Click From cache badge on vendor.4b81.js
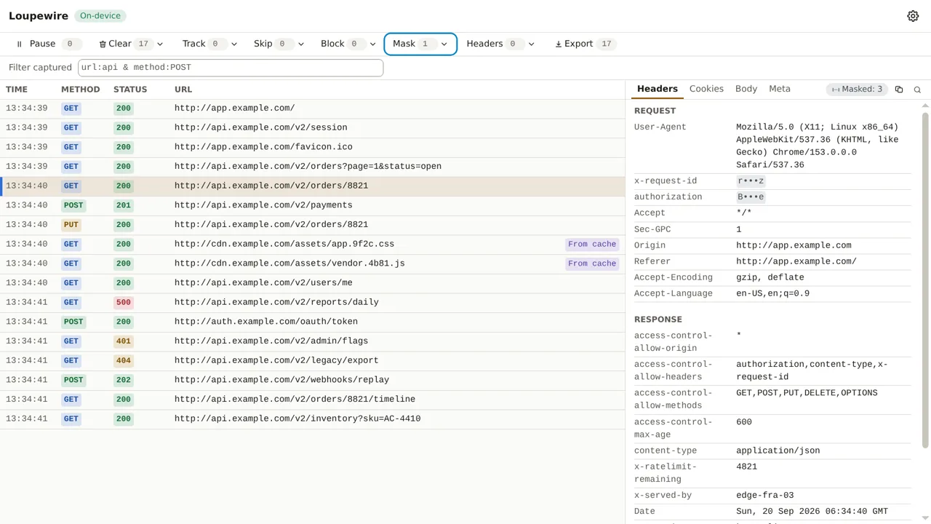 pos(592,263)
